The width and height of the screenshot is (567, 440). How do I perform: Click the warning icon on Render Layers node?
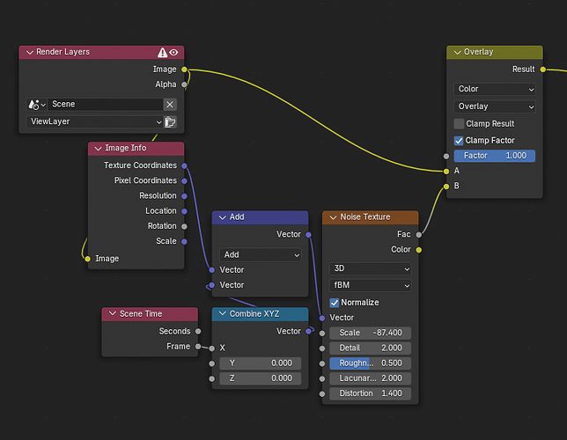(x=162, y=53)
